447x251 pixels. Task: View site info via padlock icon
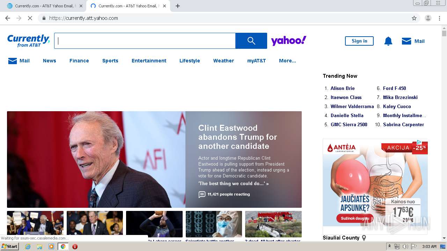coord(44,18)
